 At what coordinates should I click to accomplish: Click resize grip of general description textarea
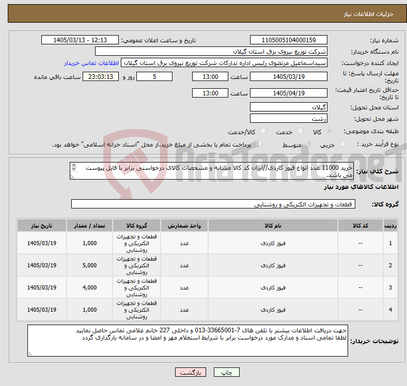click(72, 176)
